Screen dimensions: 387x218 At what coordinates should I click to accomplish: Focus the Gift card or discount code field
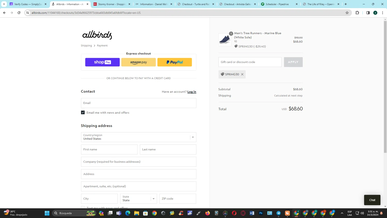click(x=250, y=62)
